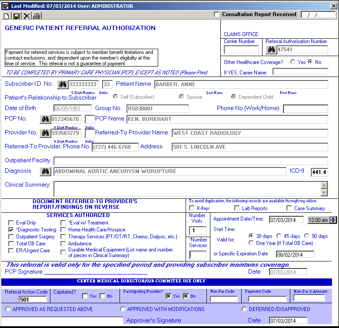
Task: Select Approved As Requested Above
Action: [x=8, y=309]
